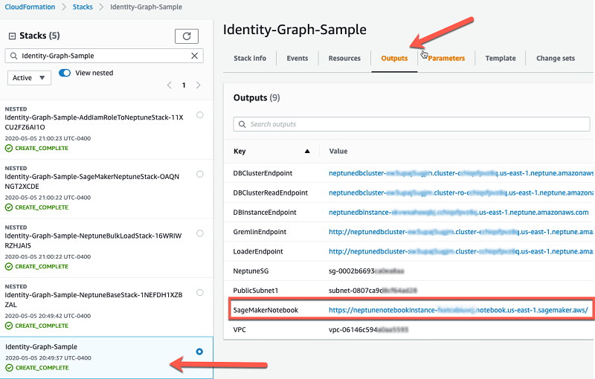Screen dimensions: 595x379
Task: Open the DBInstanceEndpoint value link
Action: pos(458,213)
